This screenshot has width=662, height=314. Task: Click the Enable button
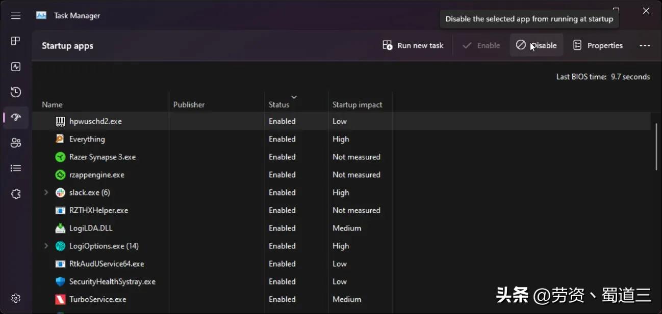click(x=480, y=45)
